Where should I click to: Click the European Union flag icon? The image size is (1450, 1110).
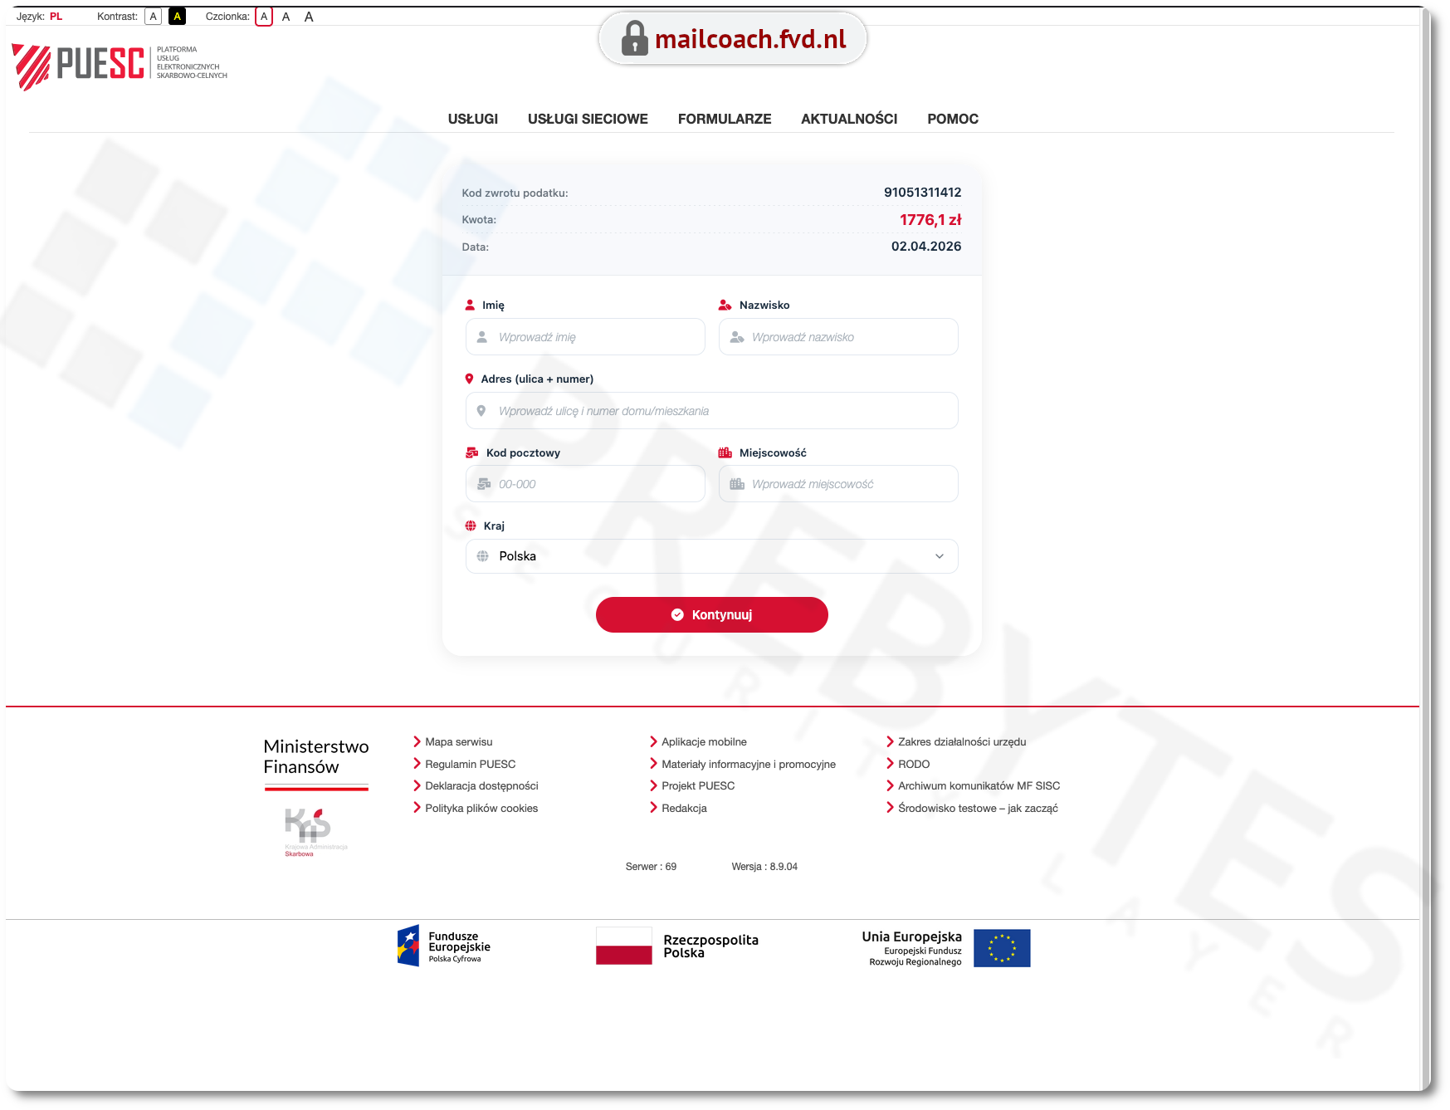1001,948
